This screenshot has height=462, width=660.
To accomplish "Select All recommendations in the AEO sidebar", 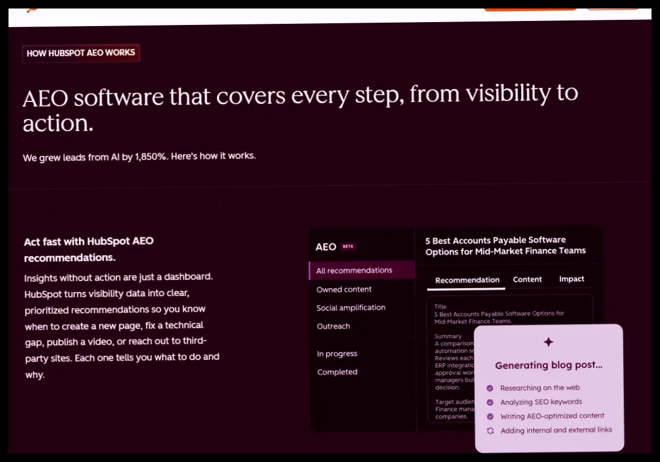I will pyautogui.click(x=362, y=270).
